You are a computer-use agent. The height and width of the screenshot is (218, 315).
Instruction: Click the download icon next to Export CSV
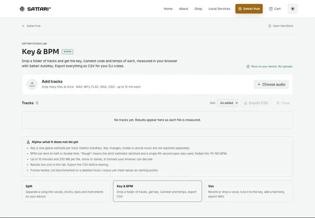point(245,103)
